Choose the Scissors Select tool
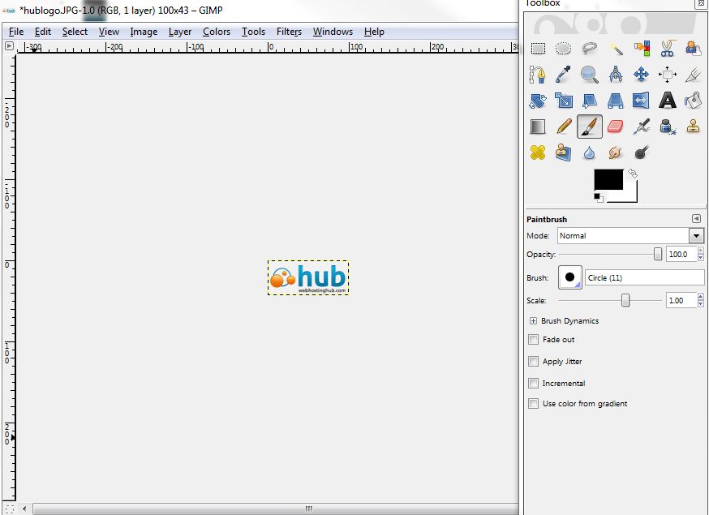The width and height of the screenshot is (709, 515). pos(667,49)
